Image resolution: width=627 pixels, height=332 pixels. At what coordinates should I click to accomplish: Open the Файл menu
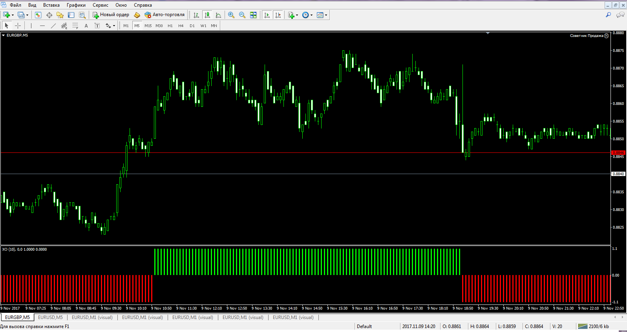tap(15, 5)
